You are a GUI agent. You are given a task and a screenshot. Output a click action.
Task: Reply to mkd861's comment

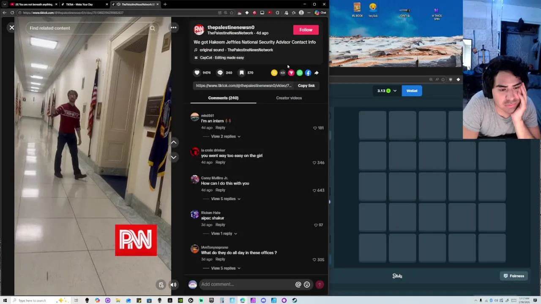tap(220, 128)
